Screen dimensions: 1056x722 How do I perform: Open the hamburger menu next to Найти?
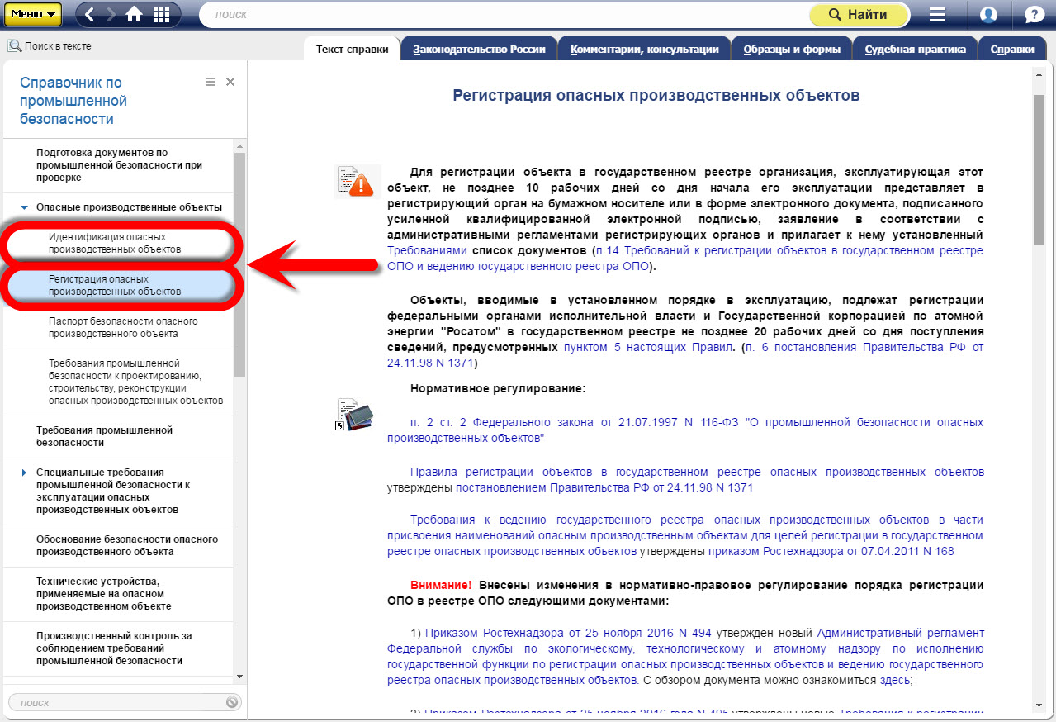coord(937,15)
